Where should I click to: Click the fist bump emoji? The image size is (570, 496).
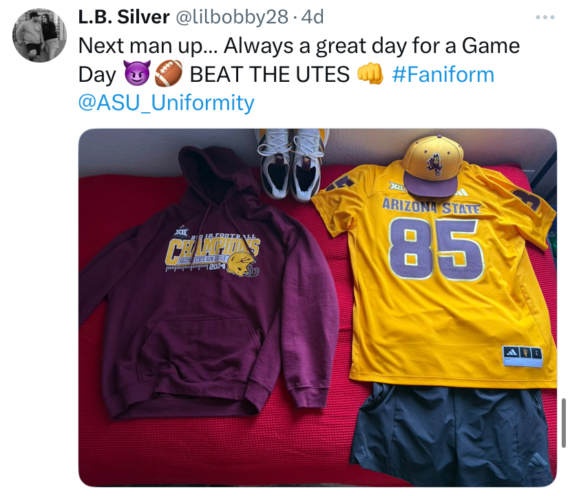(x=370, y=74)
